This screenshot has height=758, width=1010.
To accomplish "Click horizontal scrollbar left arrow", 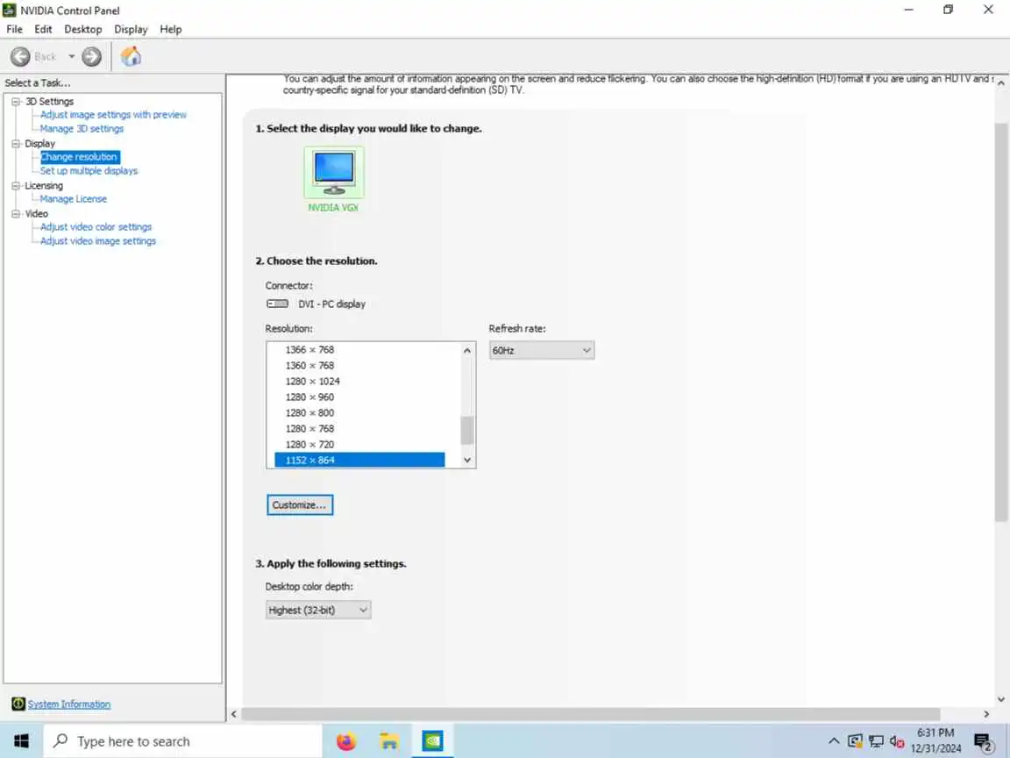I will click(x=234, y=714).
